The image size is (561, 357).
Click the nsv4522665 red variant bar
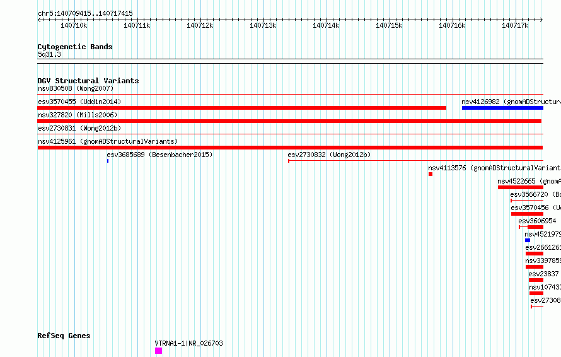(x=521, y=187)
